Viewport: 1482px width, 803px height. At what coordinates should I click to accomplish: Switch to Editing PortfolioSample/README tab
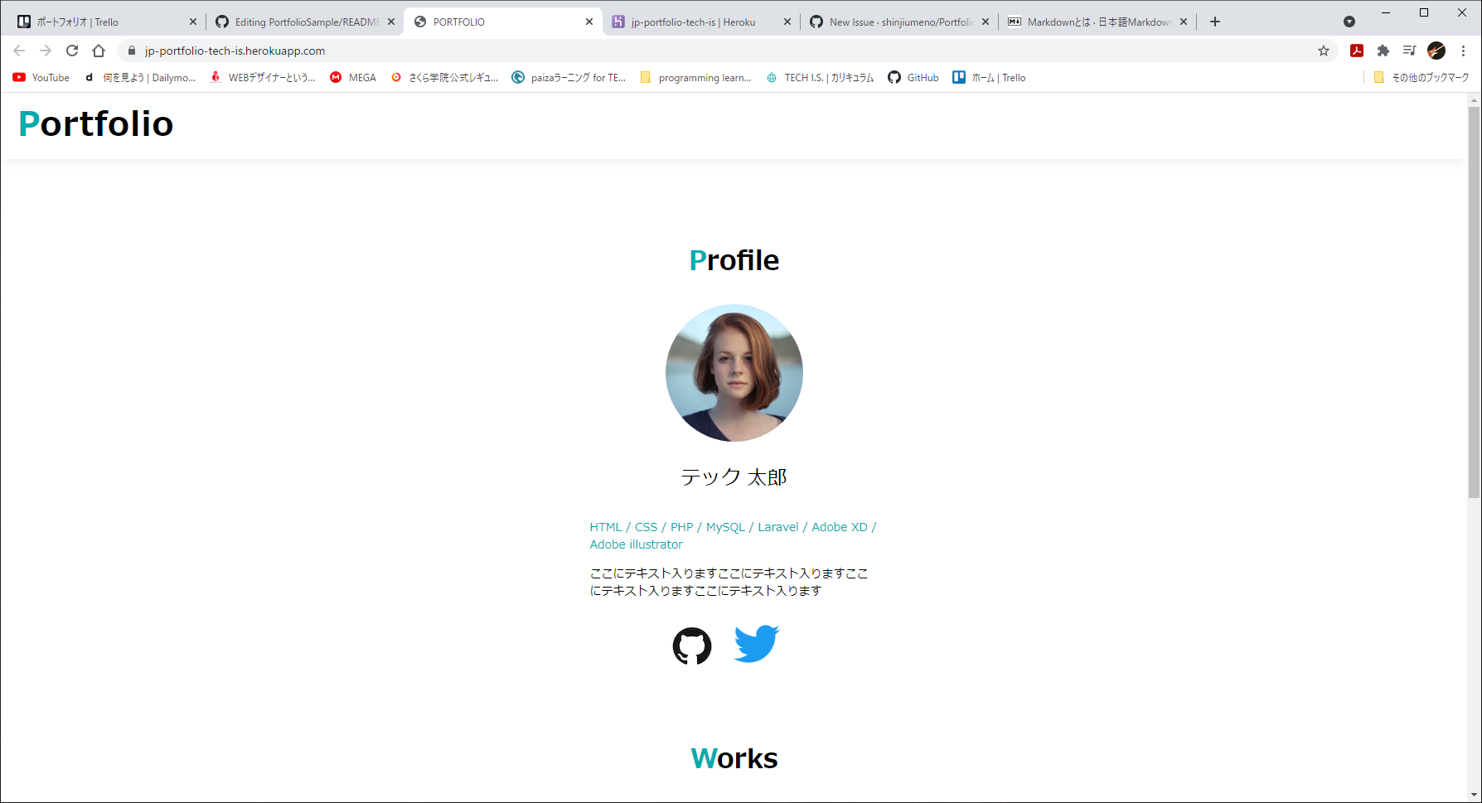point(304,22)
